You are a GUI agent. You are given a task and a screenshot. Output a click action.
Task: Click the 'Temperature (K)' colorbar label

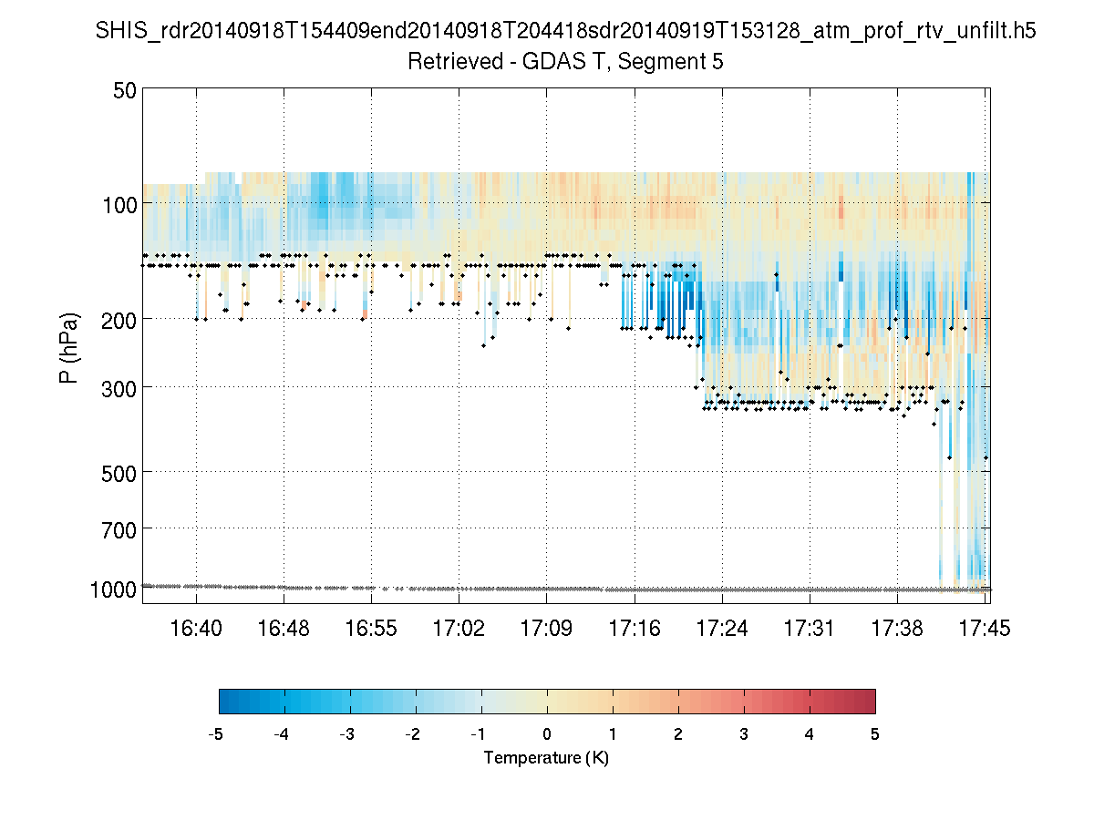[x=546, y=758]
